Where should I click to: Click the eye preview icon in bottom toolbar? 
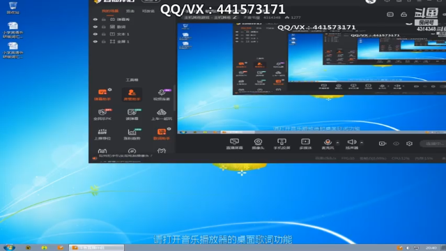[396, 144]
